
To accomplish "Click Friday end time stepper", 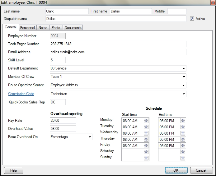I will [x=183, y=145].
